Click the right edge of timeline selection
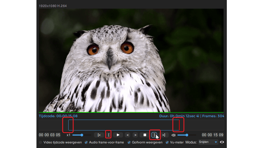 (x=179, y=125)
